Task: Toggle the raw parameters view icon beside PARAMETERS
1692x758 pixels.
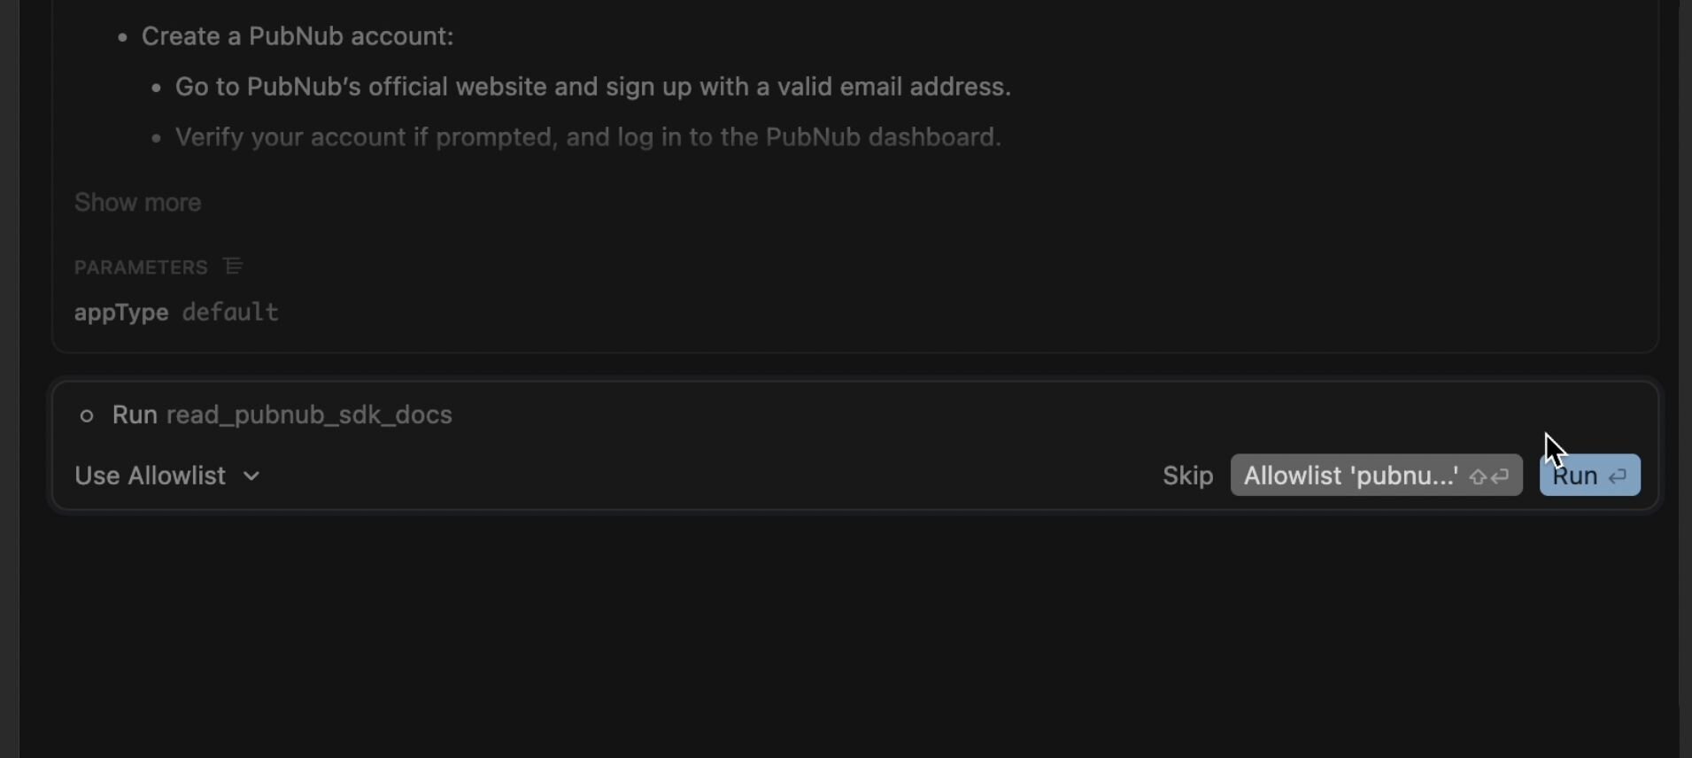Action: coord(232,265)
